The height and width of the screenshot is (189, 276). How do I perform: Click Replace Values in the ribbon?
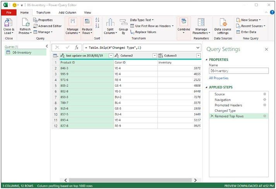pyautogui.click(x=143, y=32)
